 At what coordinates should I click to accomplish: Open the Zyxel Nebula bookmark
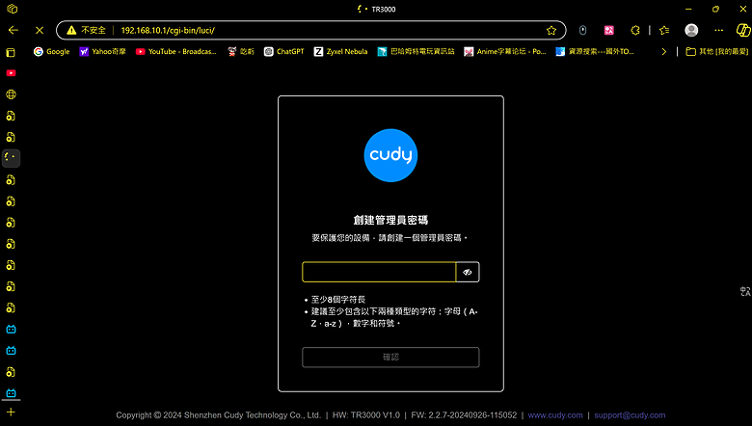click(x=340, y=51)
